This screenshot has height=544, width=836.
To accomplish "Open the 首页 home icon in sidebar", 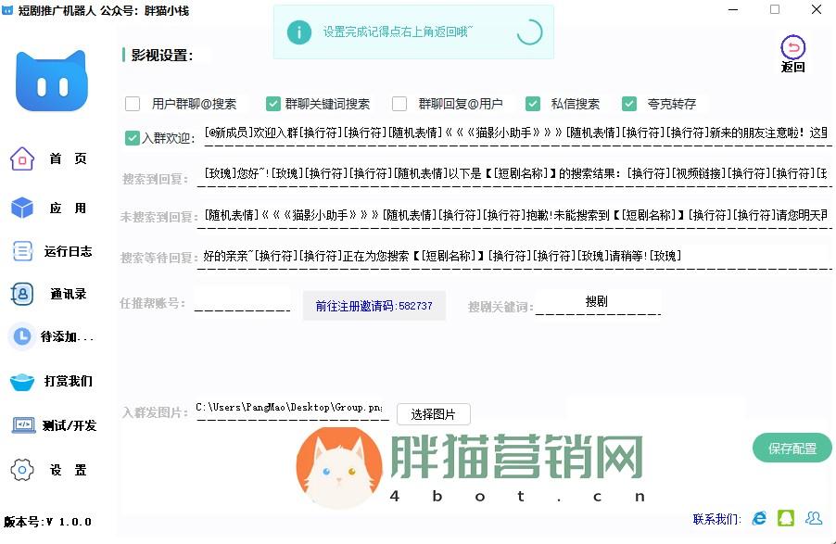I will tap(20, 158).
